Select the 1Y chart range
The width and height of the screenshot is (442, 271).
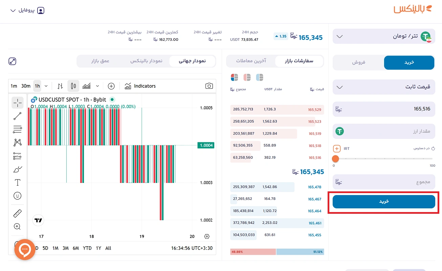[x=98, y=248]
